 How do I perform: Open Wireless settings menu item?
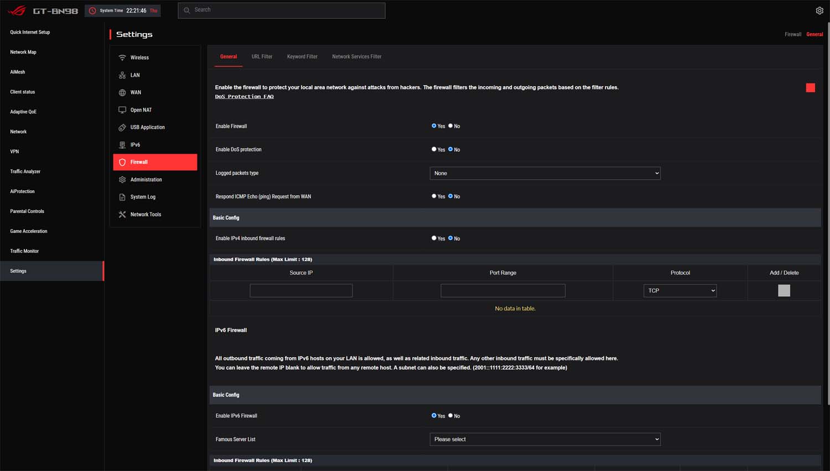155,57
